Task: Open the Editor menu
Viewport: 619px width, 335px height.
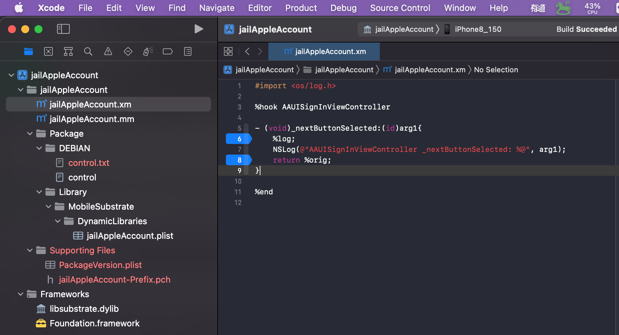Action: click(260, 8)
